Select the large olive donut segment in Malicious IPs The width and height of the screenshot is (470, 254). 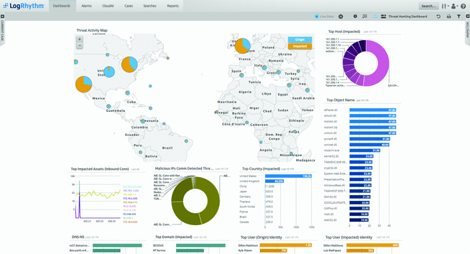pyautogui.click(x=213, y=200)
